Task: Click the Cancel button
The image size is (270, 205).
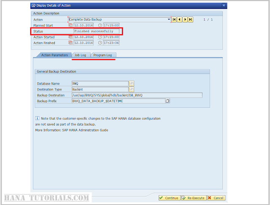Action: coord(216,198)
